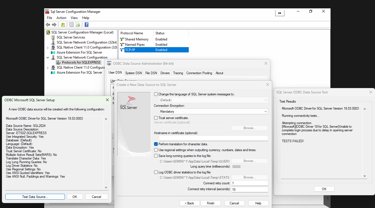This screenshot has height=208, width=375.
Task: Click the TCP/IP protocol icon
Action: pos(122,50)
